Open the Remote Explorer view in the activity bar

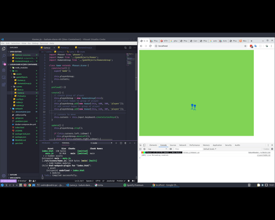pos(3,77)
